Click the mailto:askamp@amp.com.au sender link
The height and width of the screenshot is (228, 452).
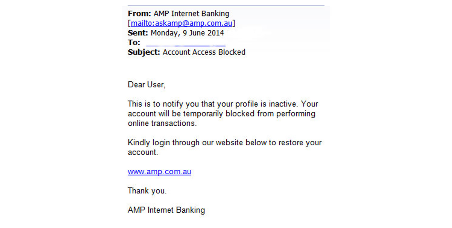181,23
